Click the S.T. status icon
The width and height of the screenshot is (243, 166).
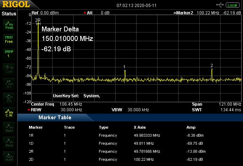pyautogui.click(x=9, y=84)
